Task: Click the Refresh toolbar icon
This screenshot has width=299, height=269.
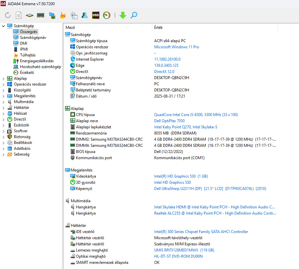Action: (8, 15)
